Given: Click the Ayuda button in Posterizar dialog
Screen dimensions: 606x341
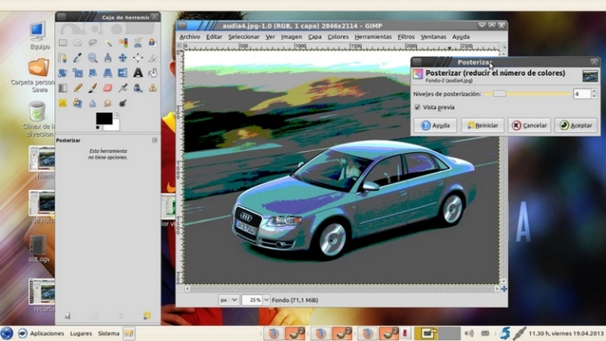Looking at the screenshot, I should click(436, 125).
